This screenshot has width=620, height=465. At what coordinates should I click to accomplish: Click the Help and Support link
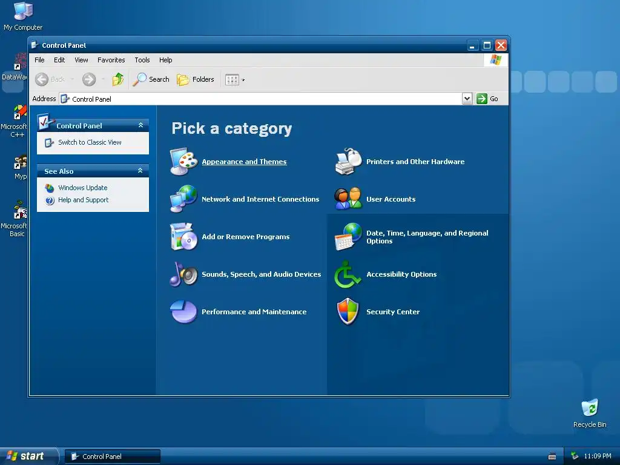83,200
